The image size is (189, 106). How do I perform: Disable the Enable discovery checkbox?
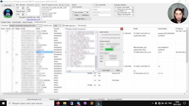[63, 26]
